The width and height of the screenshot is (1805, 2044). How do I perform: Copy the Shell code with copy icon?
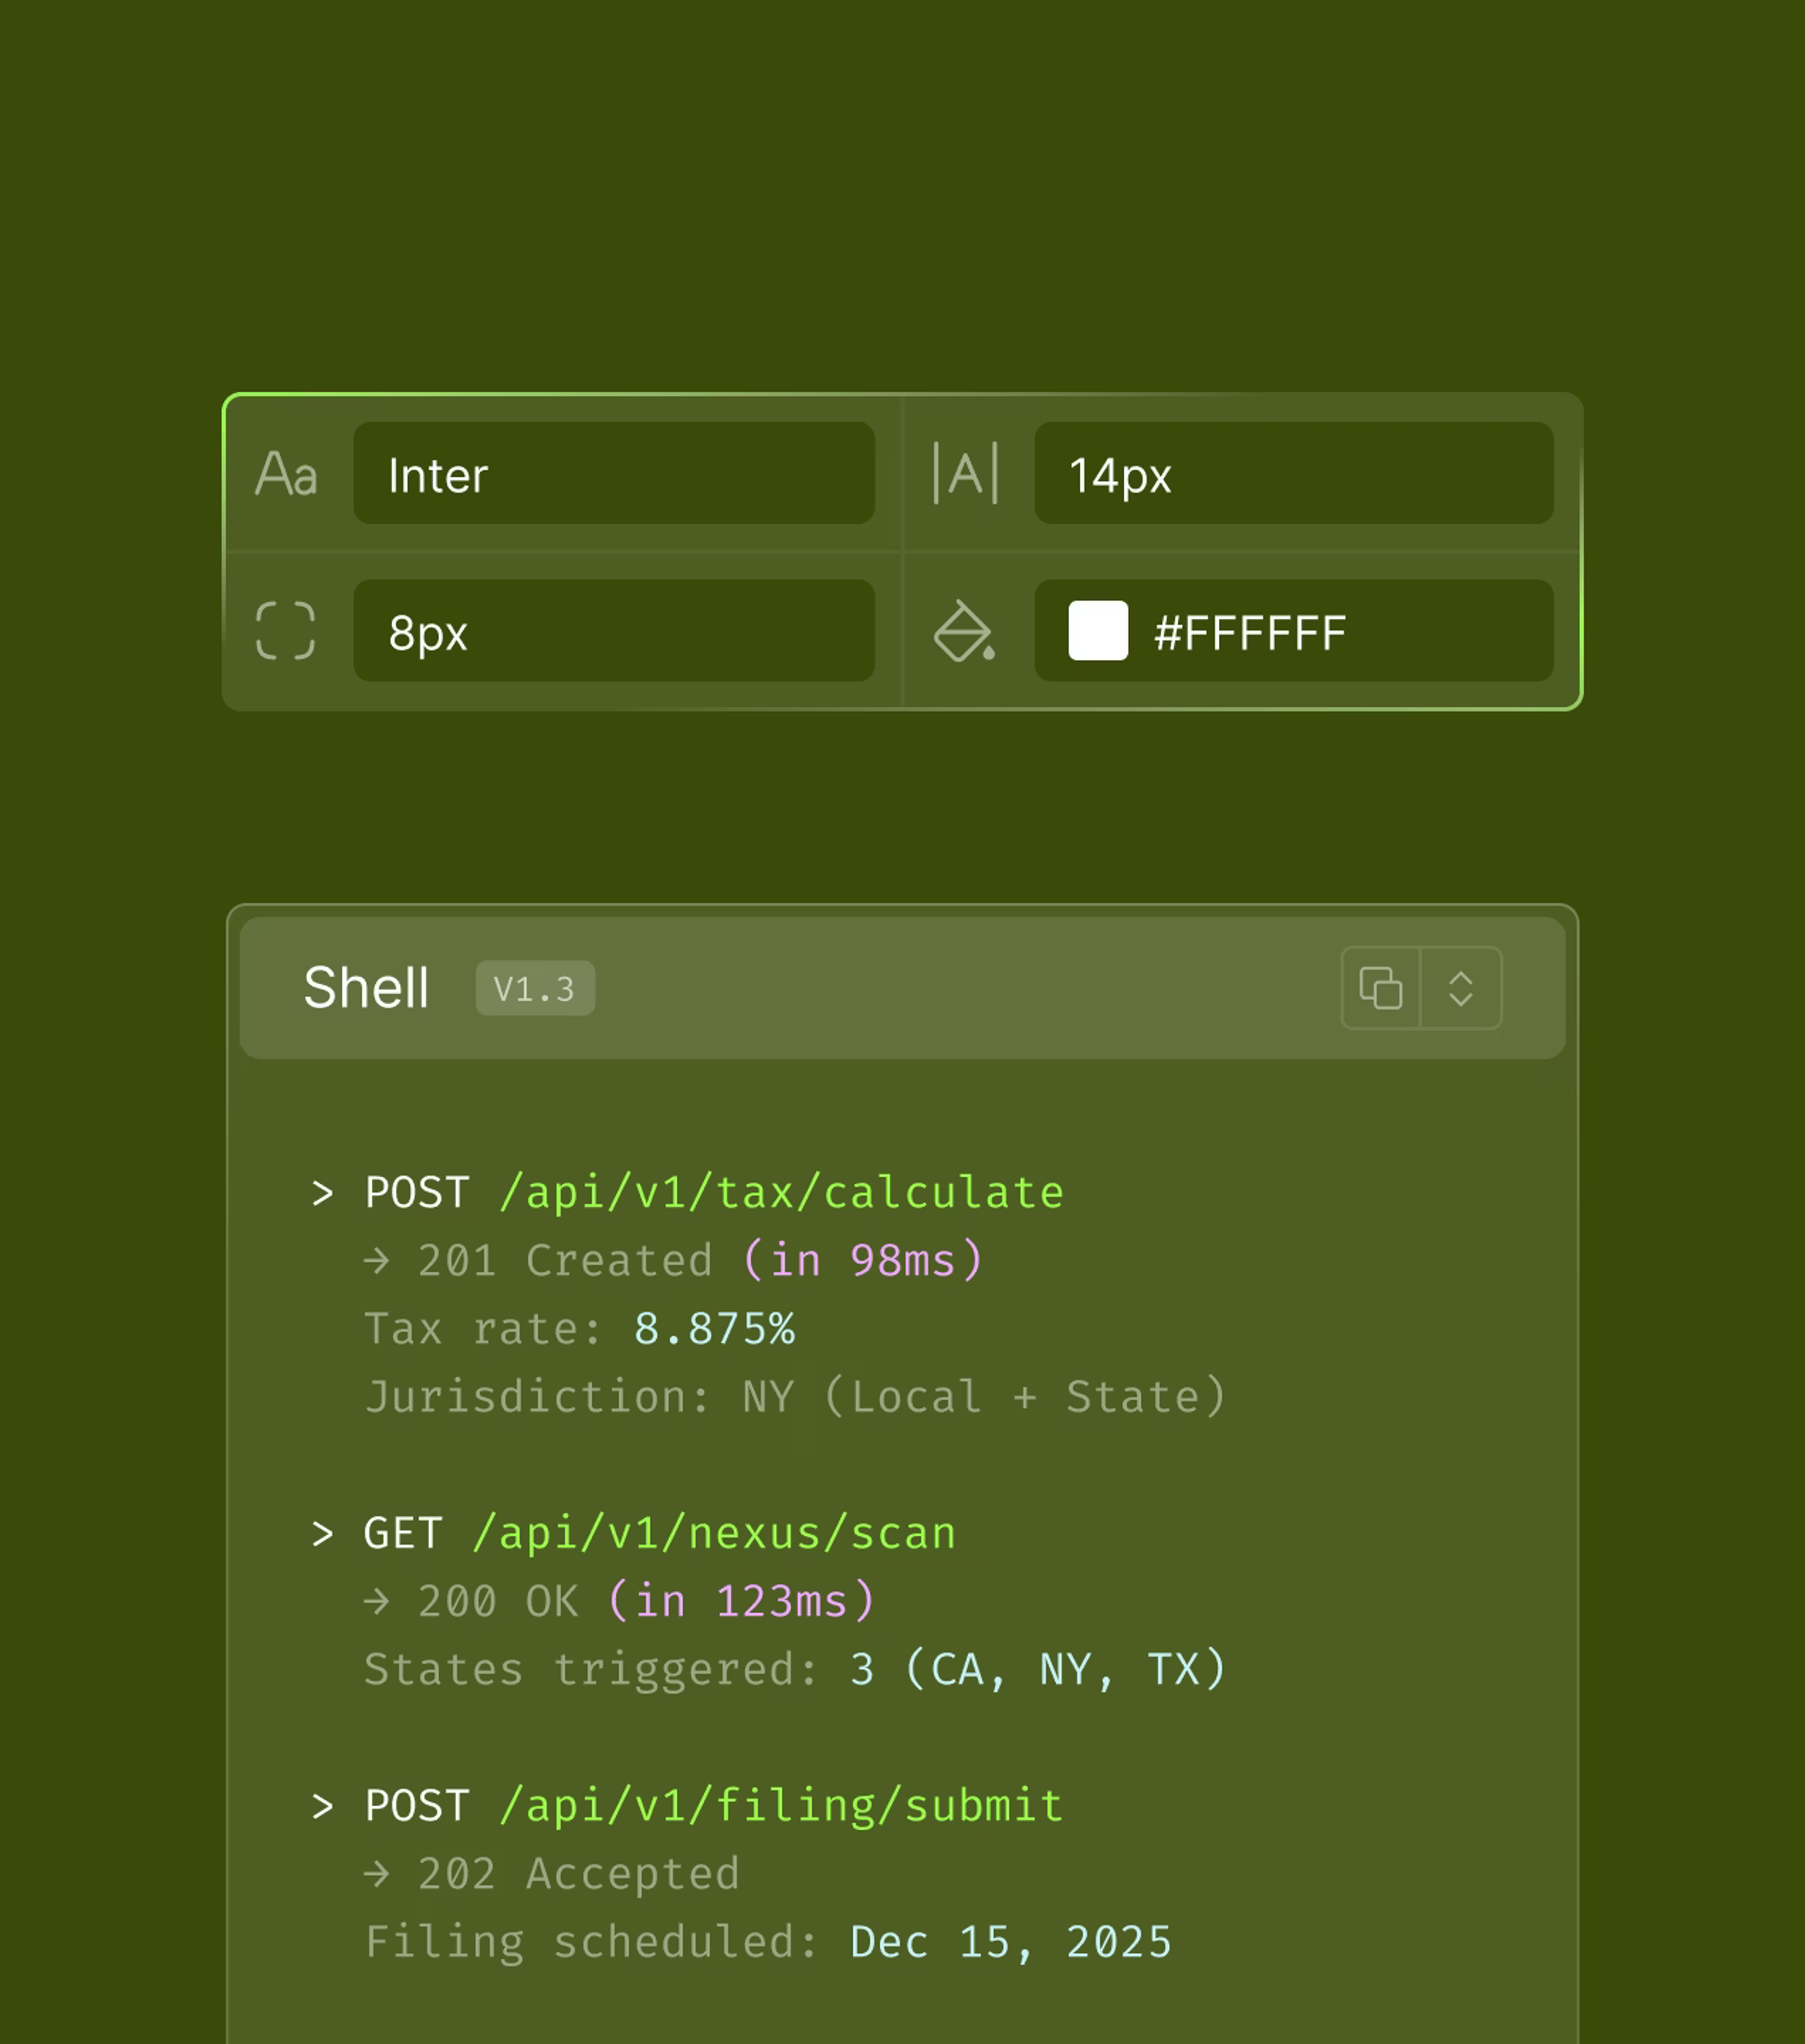point(1380,988)
